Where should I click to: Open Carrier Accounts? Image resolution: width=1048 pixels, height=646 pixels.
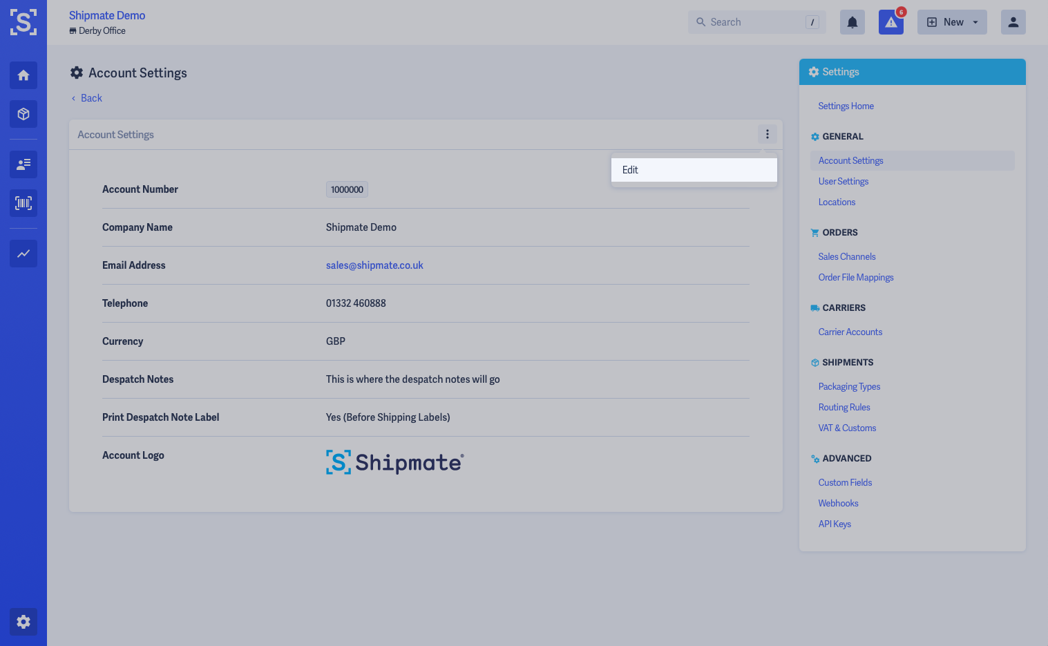pos(850,332)
